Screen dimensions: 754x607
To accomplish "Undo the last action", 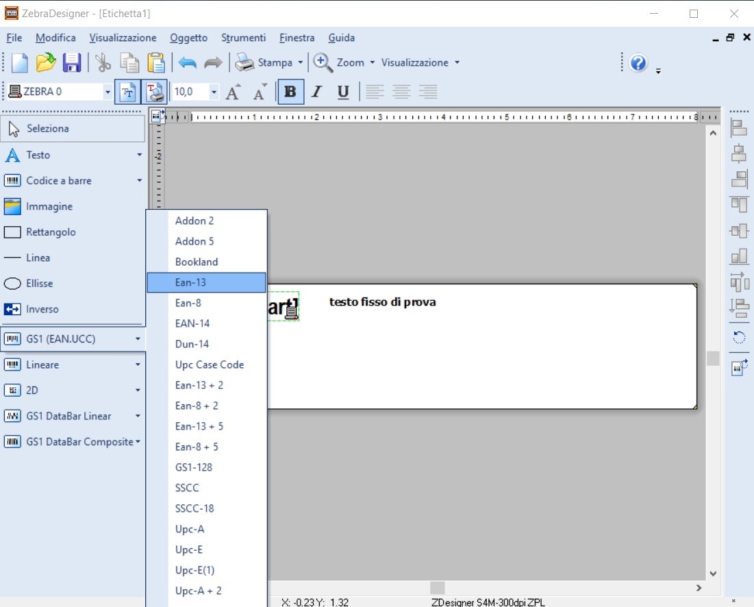I will click(187, 63).
